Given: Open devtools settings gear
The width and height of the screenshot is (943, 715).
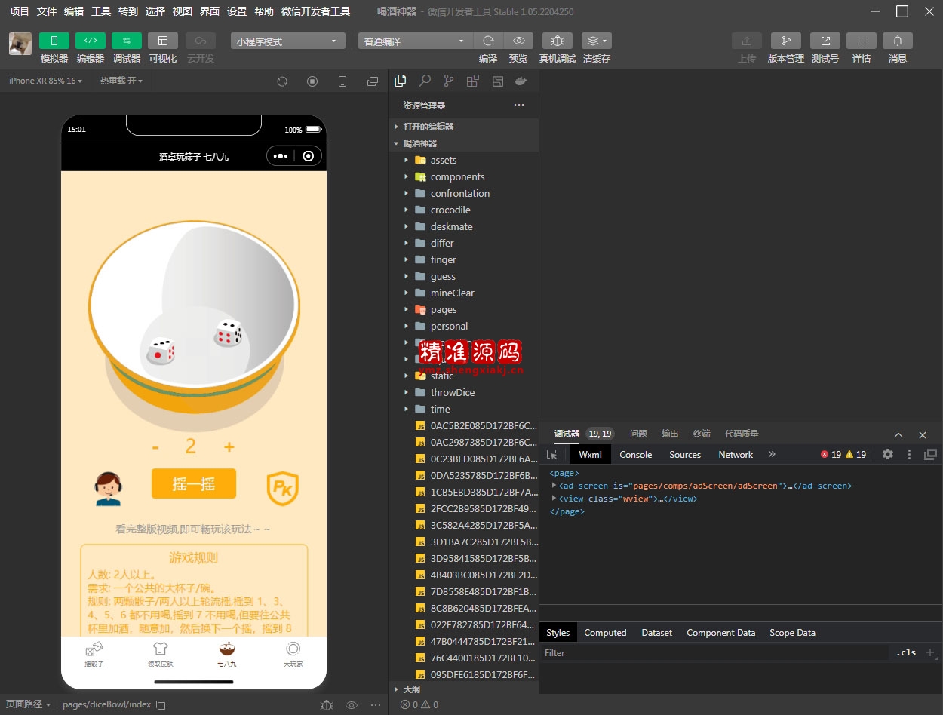Looking at the screenshot, I should point(888,454).
